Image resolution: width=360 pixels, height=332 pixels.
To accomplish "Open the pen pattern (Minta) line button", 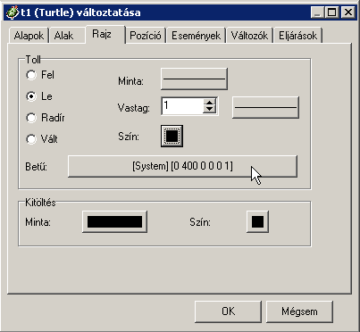I will point(194,79).
